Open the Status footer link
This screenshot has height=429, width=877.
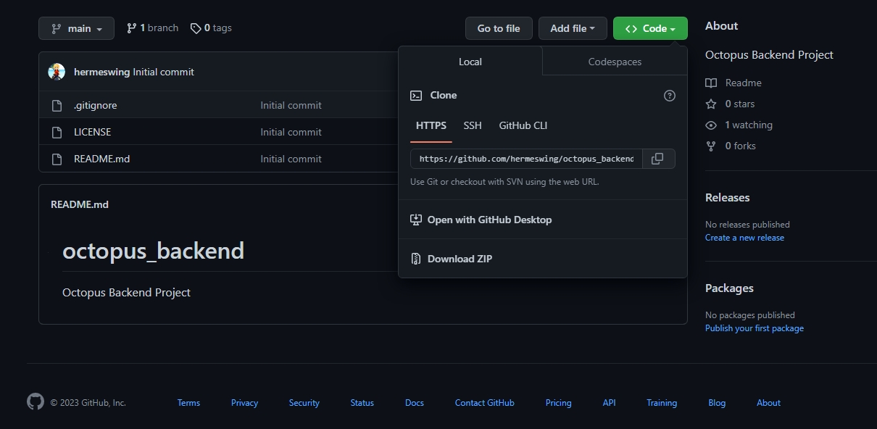pos(362,403)
